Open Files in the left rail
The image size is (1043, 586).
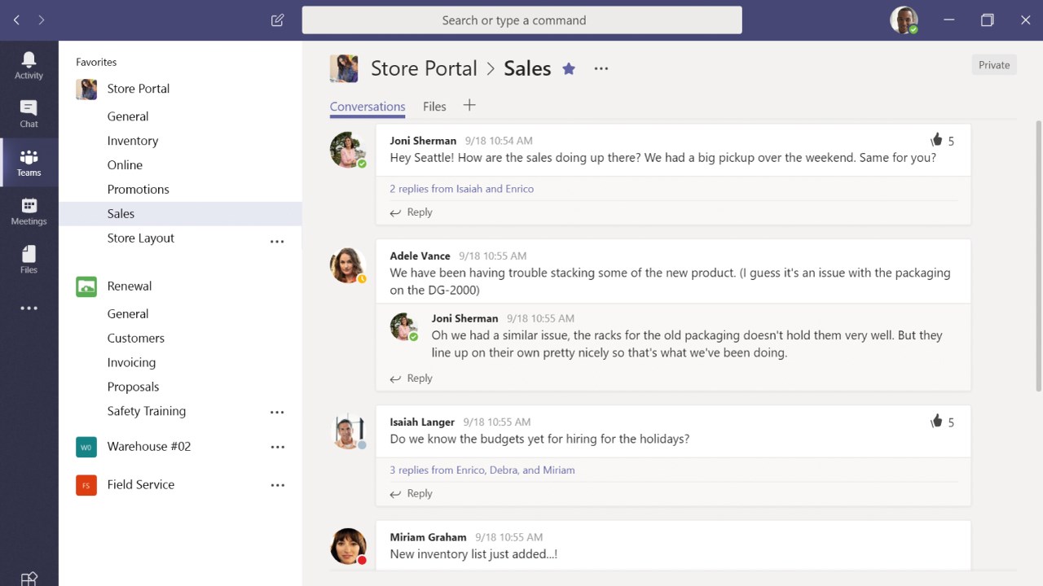pos(29,259)
